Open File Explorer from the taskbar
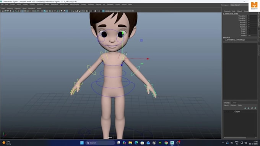The width and height of the screenshot is (260, 146). (x=130, y=143)
